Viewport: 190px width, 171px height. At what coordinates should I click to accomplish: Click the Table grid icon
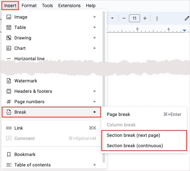pyautogui.click(x=9, y=27)
